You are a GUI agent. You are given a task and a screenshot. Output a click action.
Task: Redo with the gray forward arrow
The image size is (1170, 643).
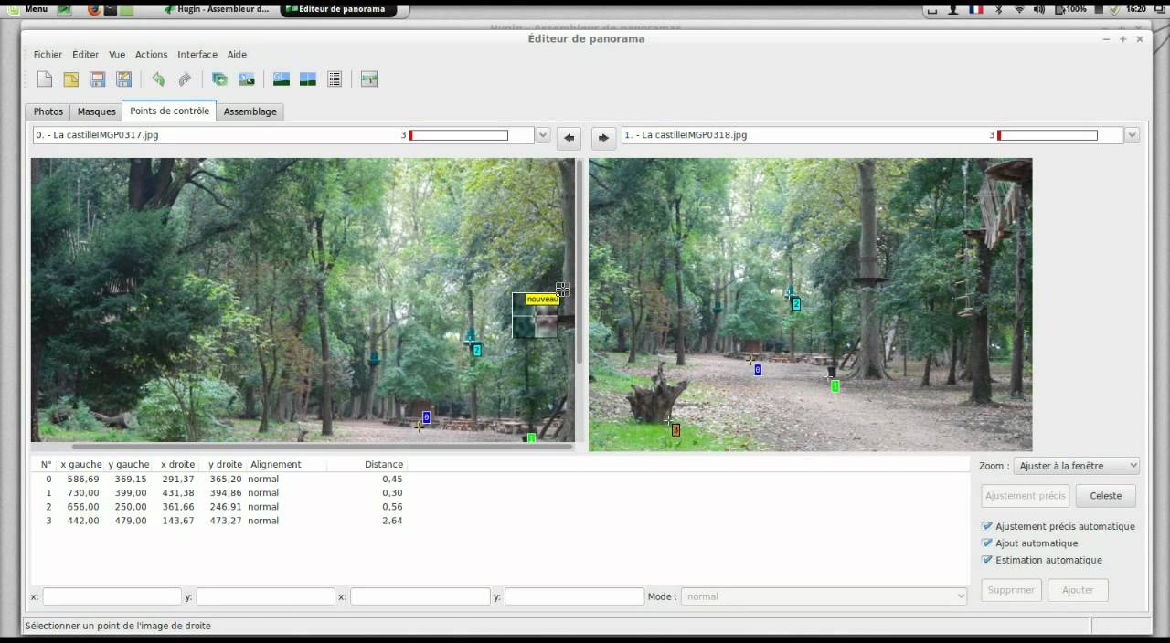pos(185,79)
